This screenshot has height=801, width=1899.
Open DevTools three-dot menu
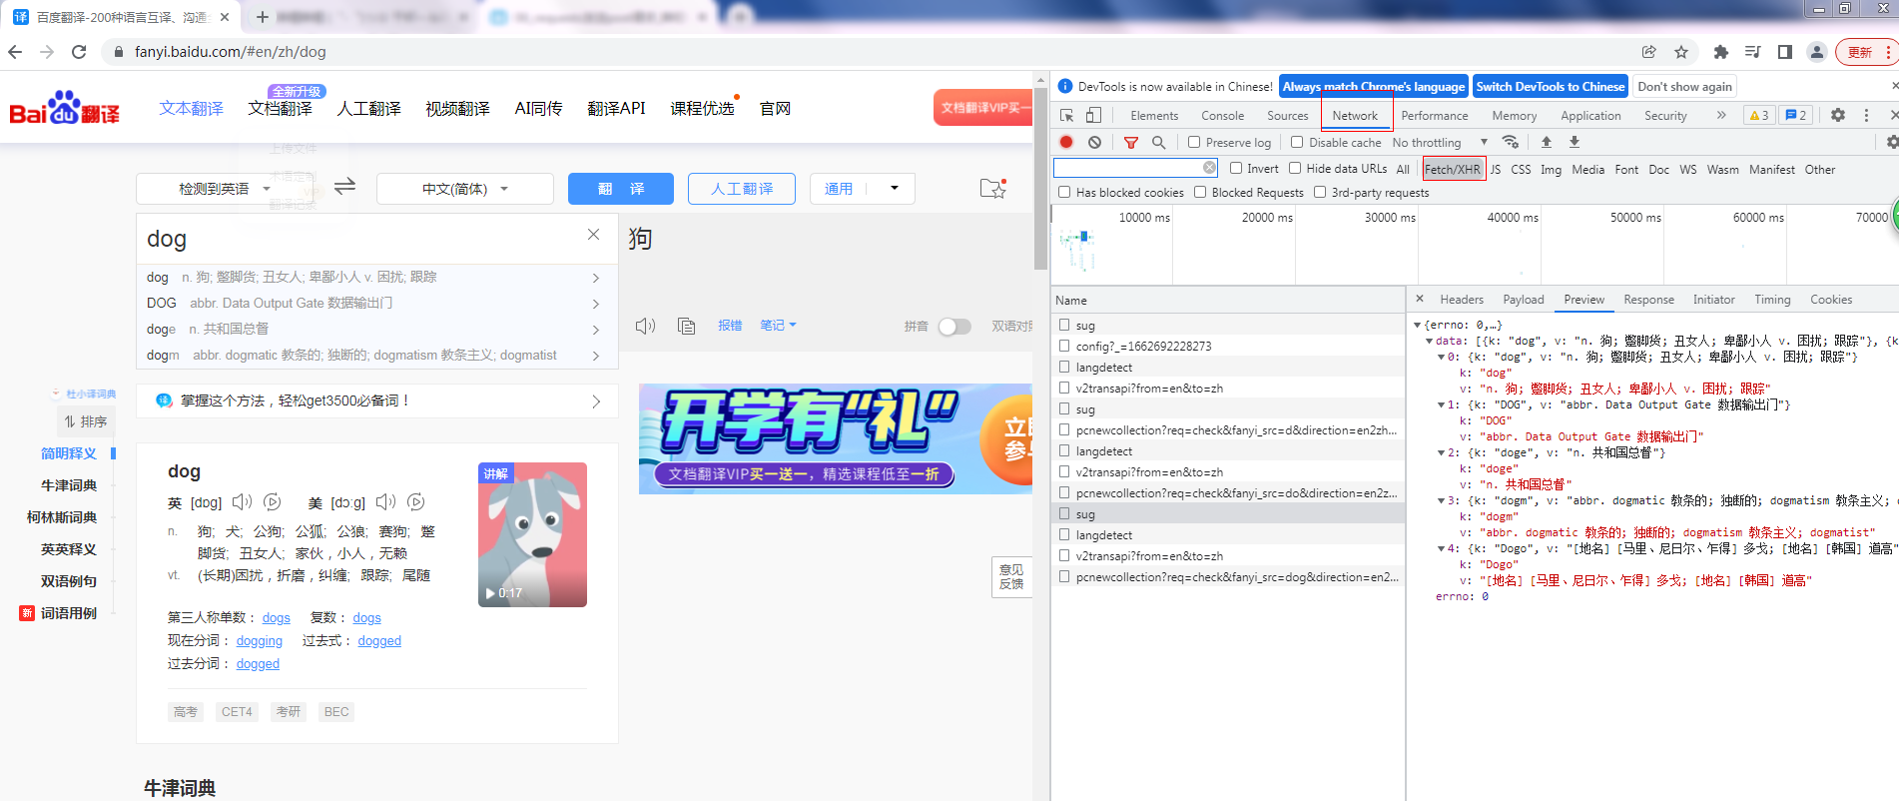click(x=1866, y=115)
